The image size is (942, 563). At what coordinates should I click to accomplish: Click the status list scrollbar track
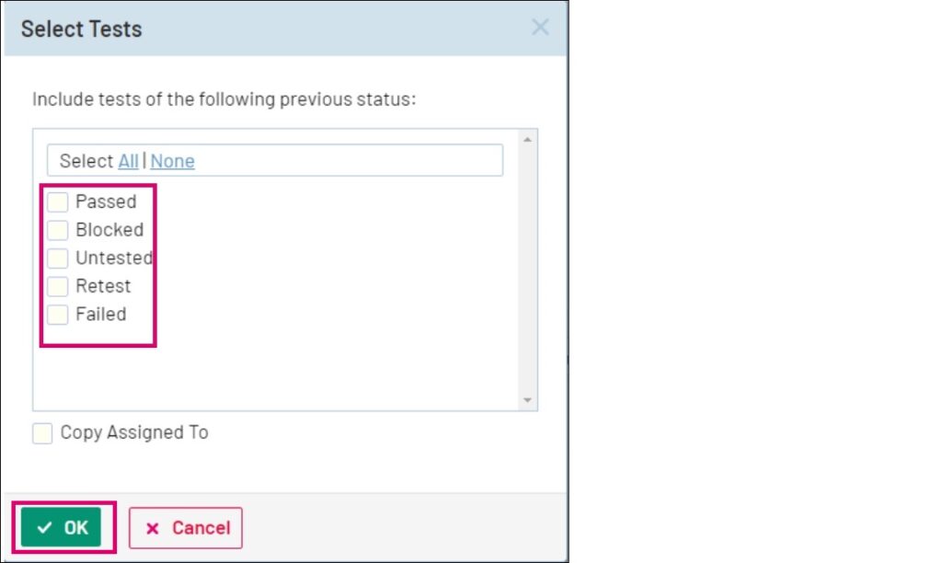point(528,276)
